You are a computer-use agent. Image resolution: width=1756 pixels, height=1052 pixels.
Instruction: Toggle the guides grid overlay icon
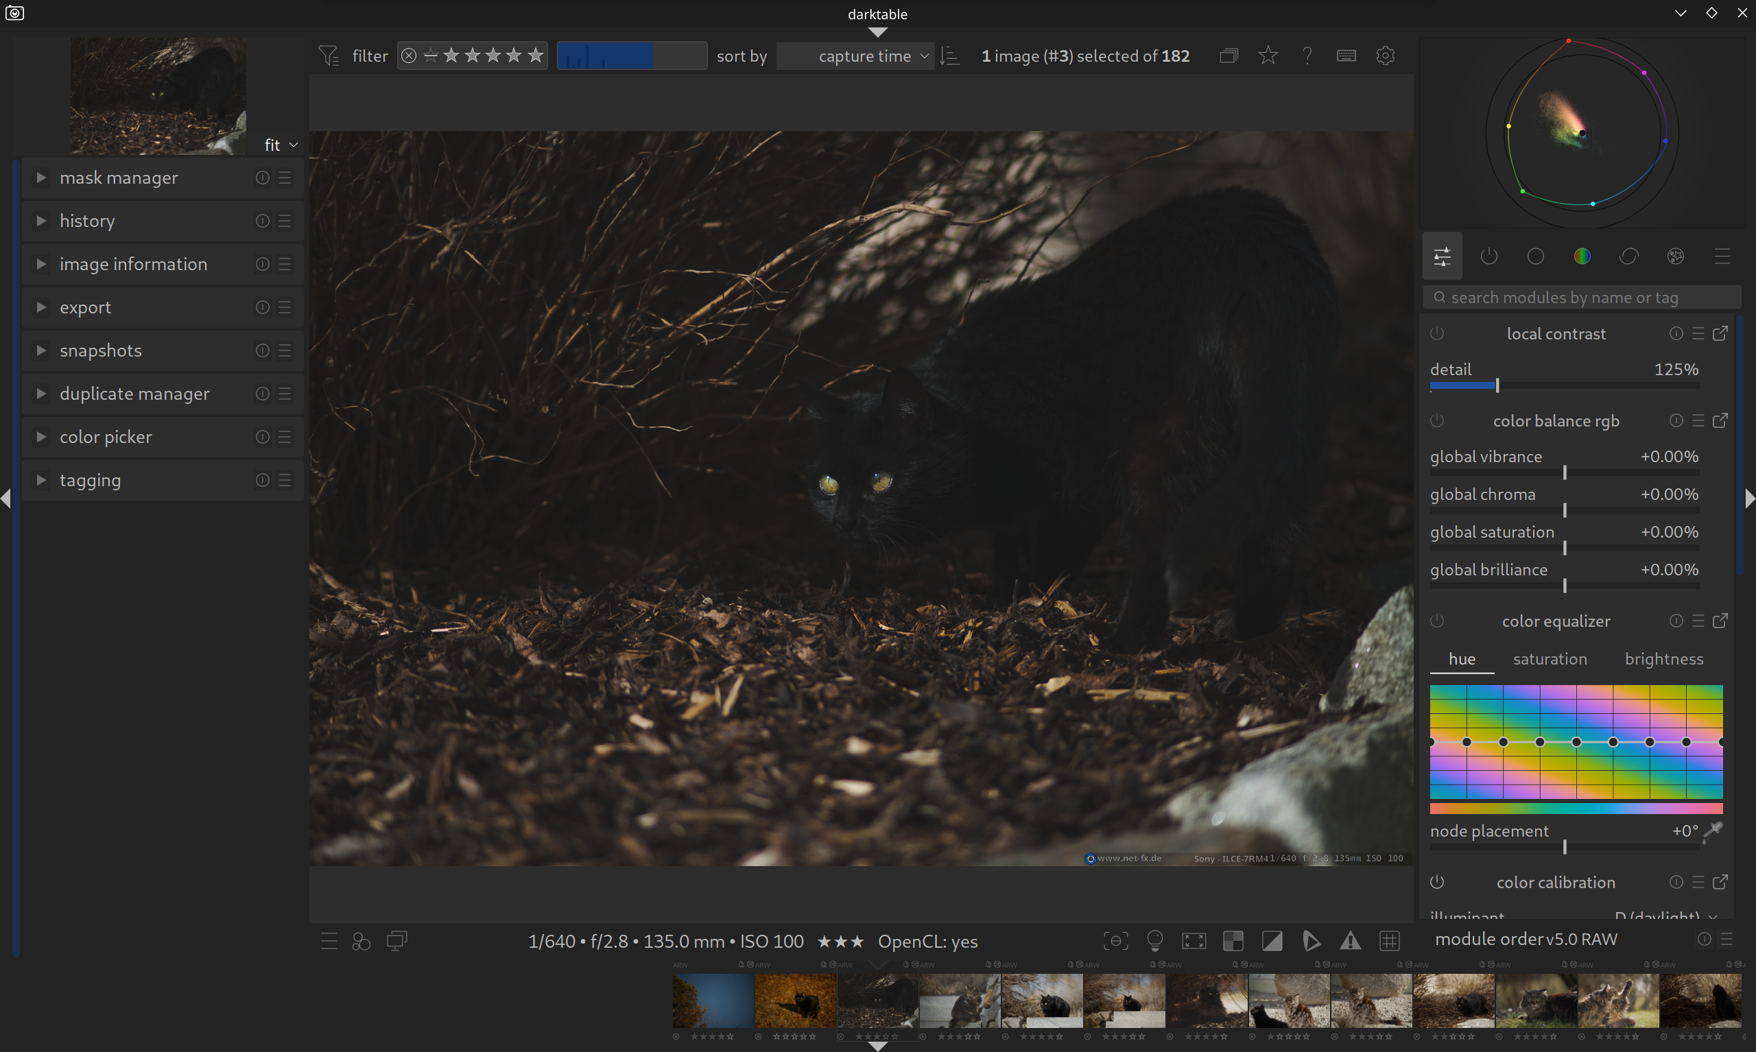tap(1389, 941)
